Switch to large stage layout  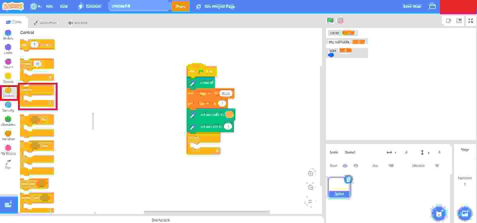(x=459, y=21)
